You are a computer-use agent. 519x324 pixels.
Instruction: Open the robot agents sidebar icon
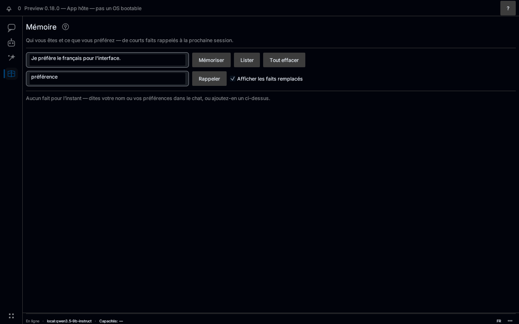(x=11, y=43)
